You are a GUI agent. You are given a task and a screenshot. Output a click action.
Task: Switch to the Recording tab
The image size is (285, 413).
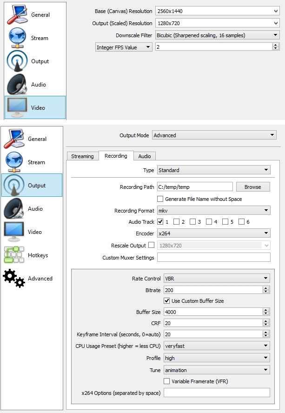[116, 156]
